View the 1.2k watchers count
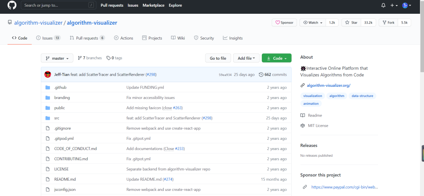Screen dimensions: 424x196 [x=332, y=23]
